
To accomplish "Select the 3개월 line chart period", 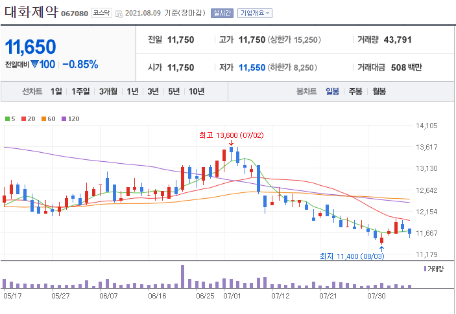I will point(108,92).
